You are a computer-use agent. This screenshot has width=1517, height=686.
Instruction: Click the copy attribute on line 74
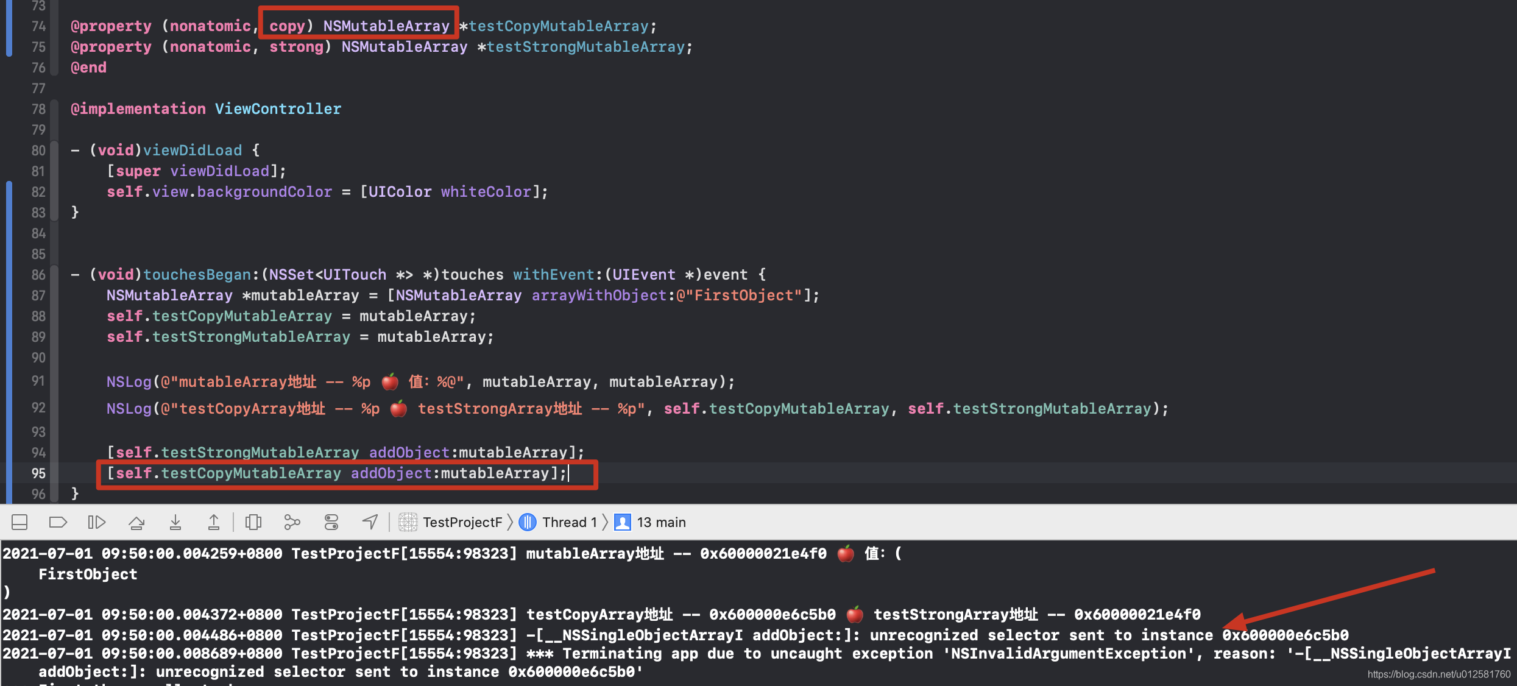tap(287, 26)
